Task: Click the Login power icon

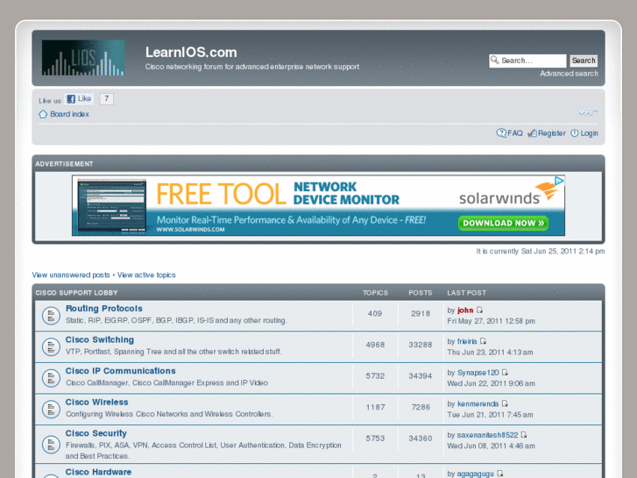Action: (575, 133)
